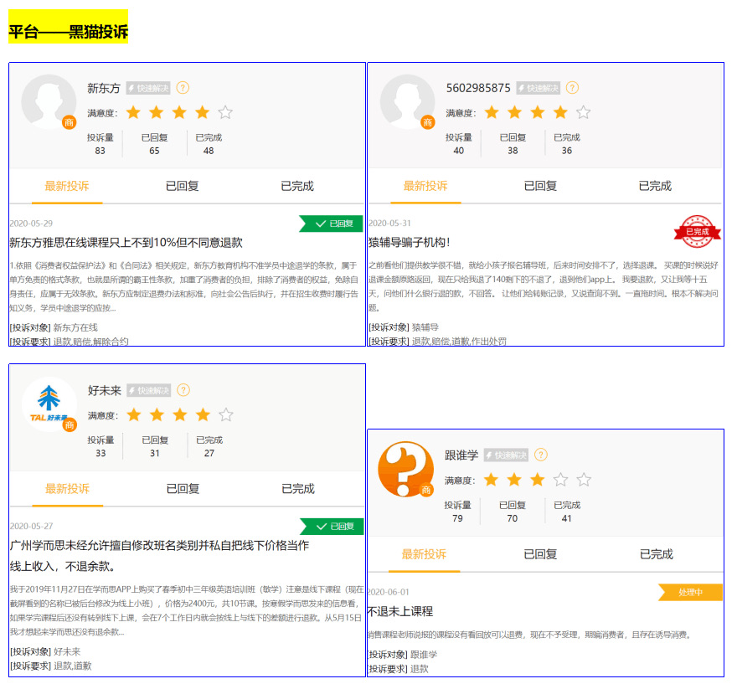737x684 pixels.
Task: Click the 投诉对象 value 新东方在线
Action: click(x=75, y=327)
